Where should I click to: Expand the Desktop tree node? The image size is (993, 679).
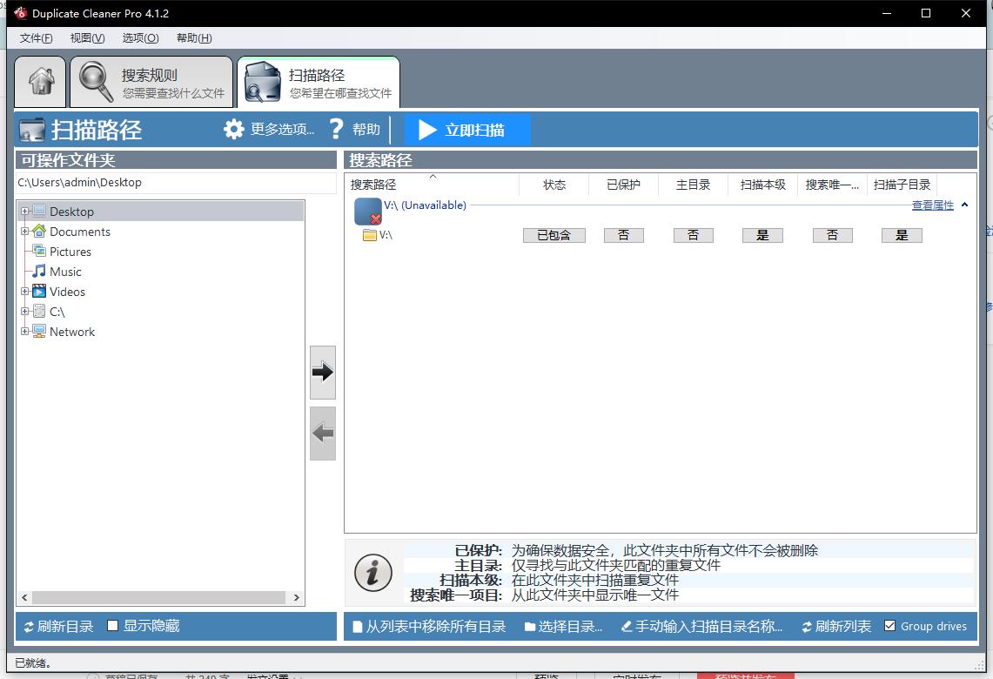coord(26,211)
